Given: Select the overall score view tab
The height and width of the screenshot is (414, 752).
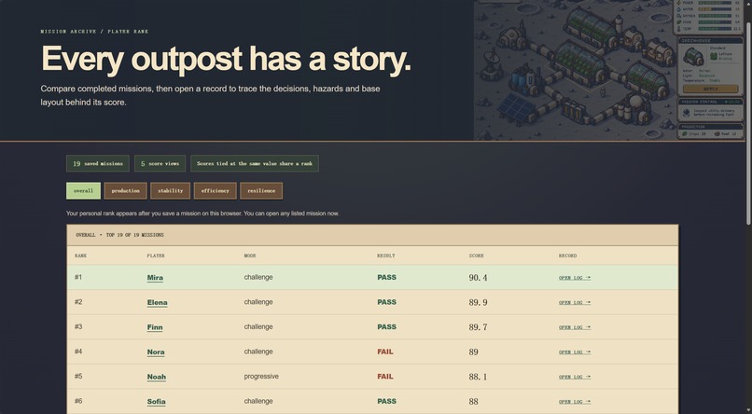Looking at the screenshot, I should point(83,191).
